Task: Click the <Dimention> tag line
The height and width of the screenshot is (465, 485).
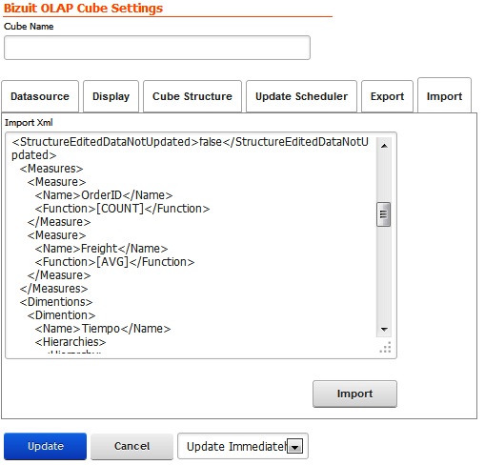Action: pos(61,315)
